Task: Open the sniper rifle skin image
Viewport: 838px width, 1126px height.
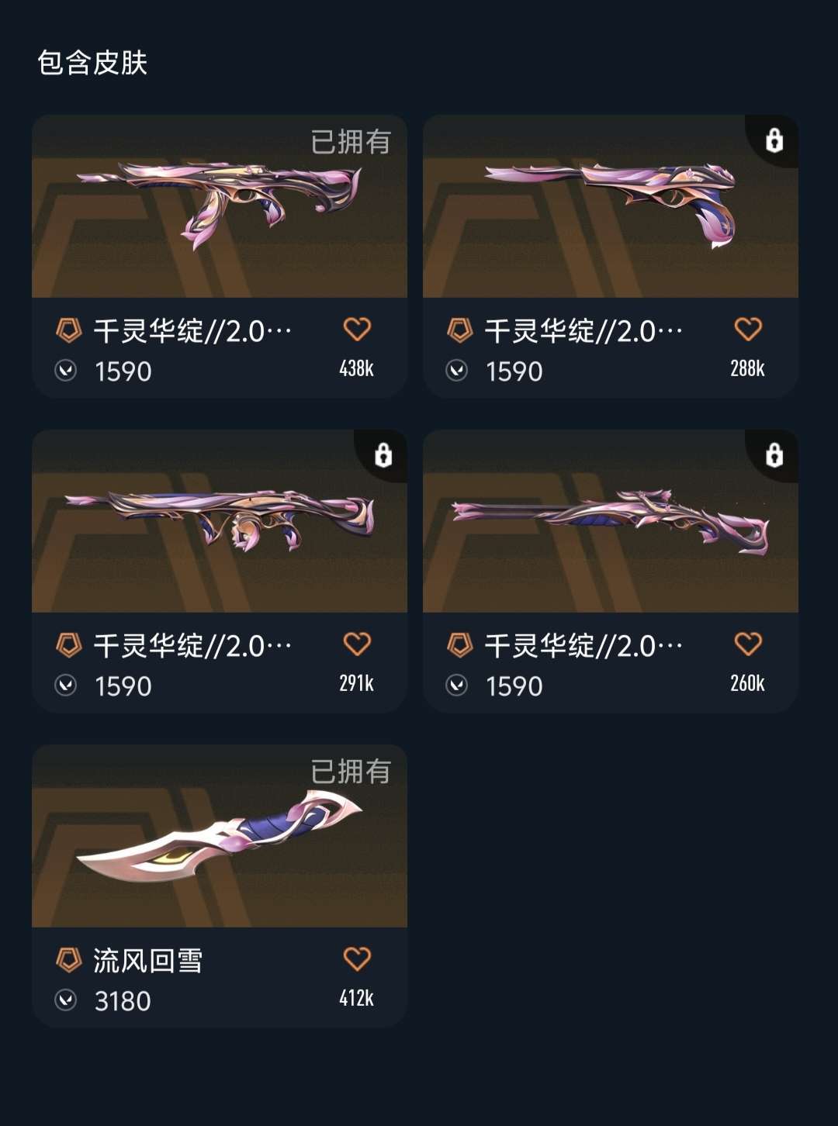Action: tap(611, 521)
